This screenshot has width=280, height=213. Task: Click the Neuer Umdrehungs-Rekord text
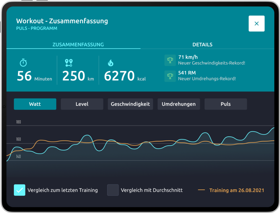pos(207,79)
